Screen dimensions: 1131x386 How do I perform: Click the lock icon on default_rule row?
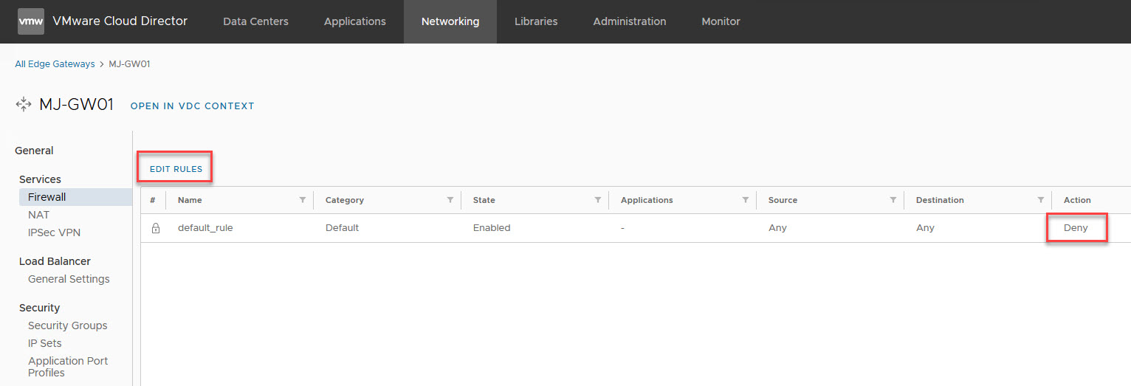155,228
